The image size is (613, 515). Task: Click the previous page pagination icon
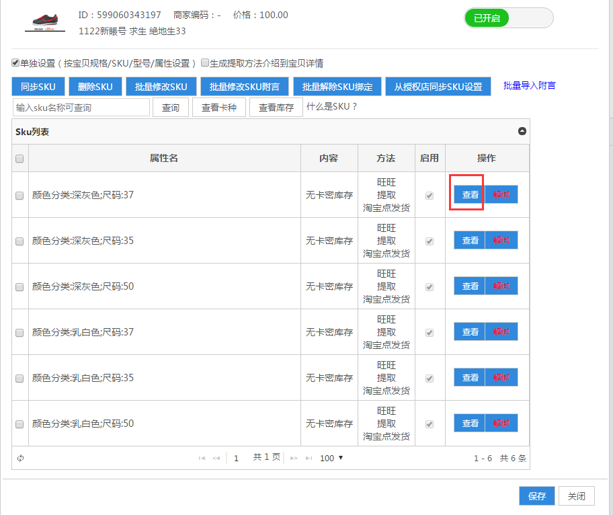[216, 458]
